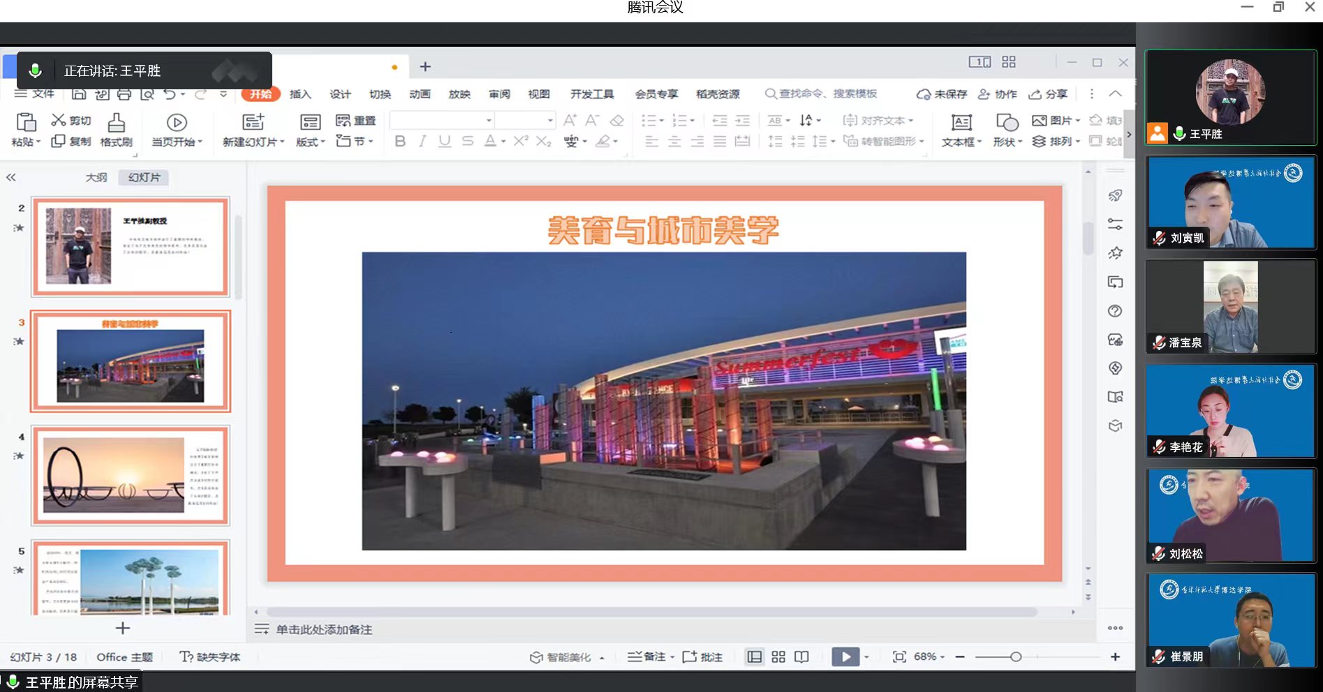Click the Smart Beautify (智能美化) icon
The height and width of the screenshot is (692, 1323).
tap(536, 657)
